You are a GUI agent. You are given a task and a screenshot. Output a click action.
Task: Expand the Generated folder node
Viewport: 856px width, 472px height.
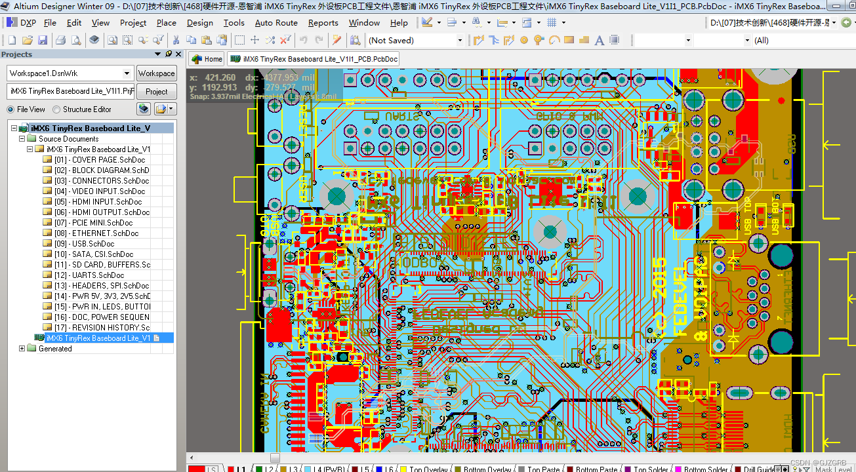click(x=22, y=347)
